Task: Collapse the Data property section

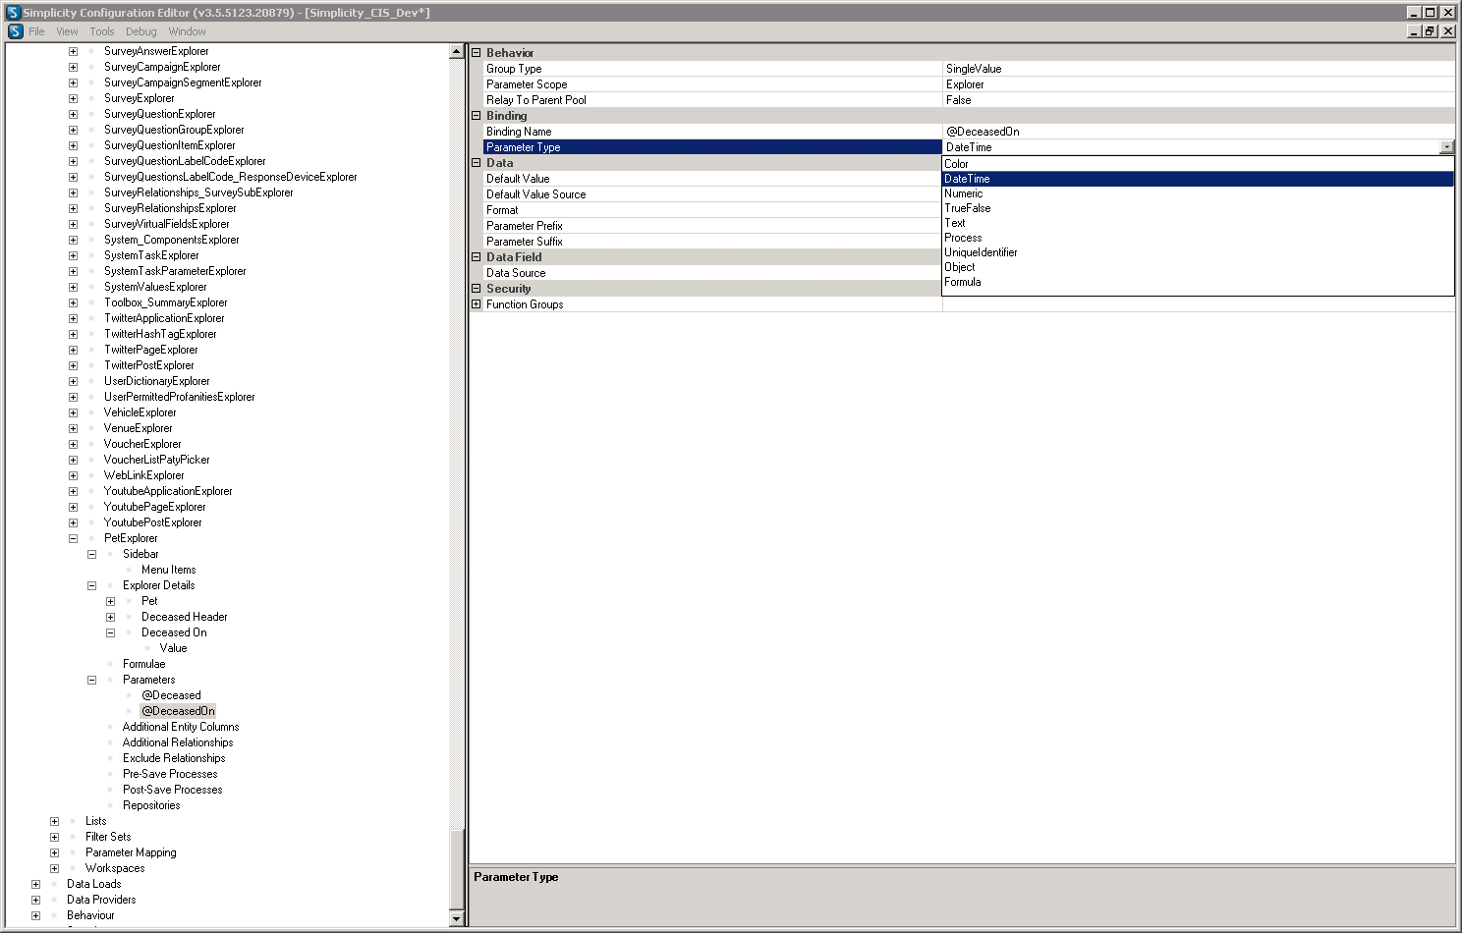Action: (477, 163)
